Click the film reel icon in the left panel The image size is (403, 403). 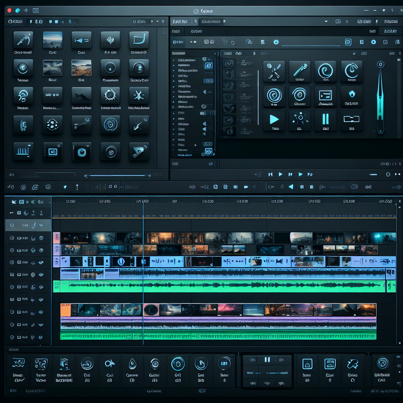click(52, 125)
